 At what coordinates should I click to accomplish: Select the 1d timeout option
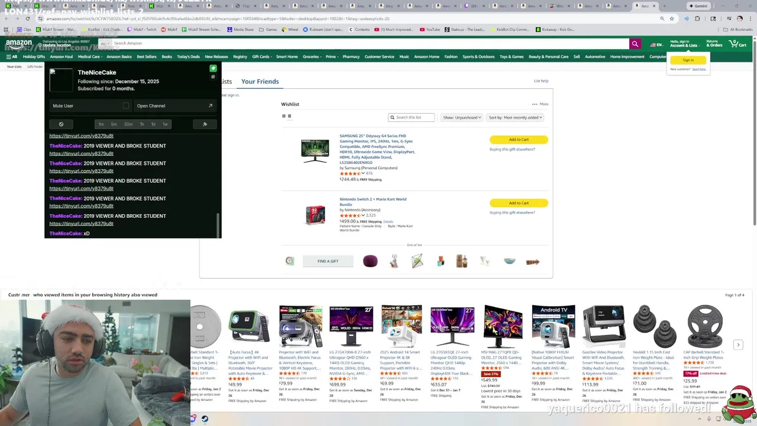click(x=153, y=124)
